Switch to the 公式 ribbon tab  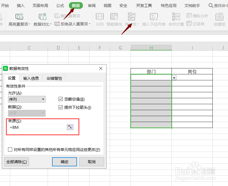60,5
